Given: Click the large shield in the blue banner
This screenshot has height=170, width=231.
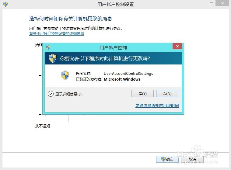Looking at the screenshot, I should [x=53, y=58].
